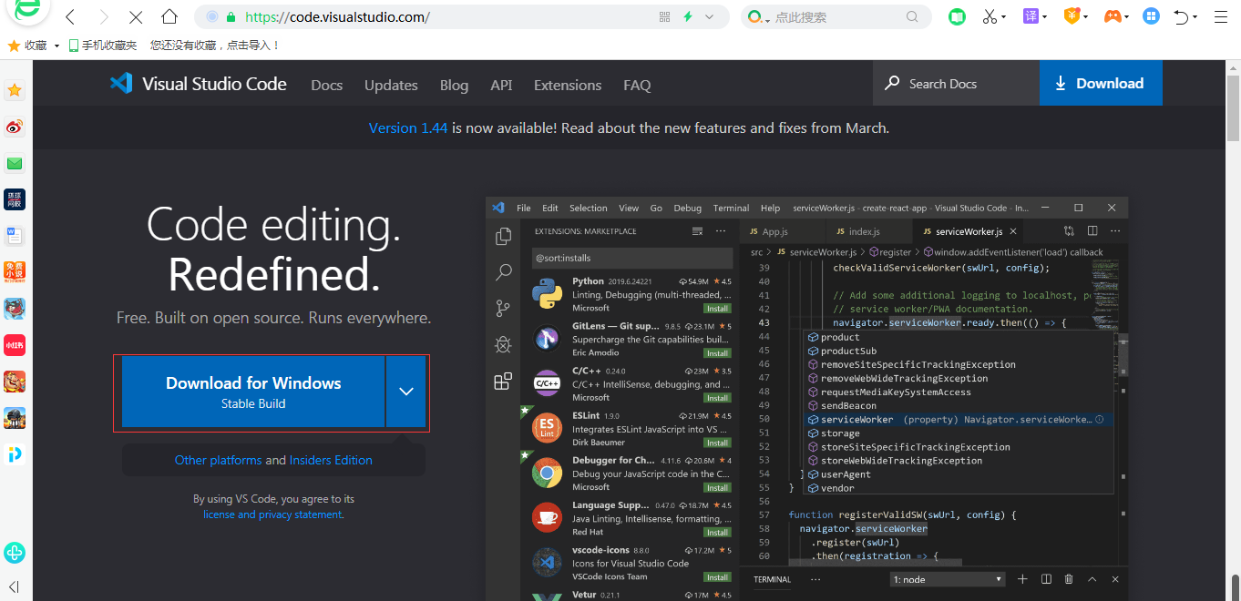This screenshot has height=601, width=1241.
Task: Open the 免费小说 icon in sidebar
Action: point(15,272)
